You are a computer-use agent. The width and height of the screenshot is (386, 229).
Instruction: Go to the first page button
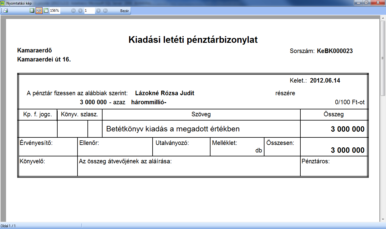click(x=73, y=11)
